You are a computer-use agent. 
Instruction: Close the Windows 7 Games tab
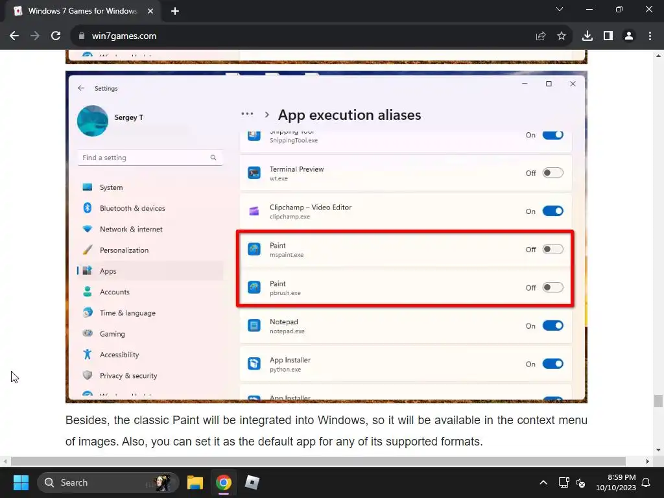pyautogui.click(x=150, y=11)
